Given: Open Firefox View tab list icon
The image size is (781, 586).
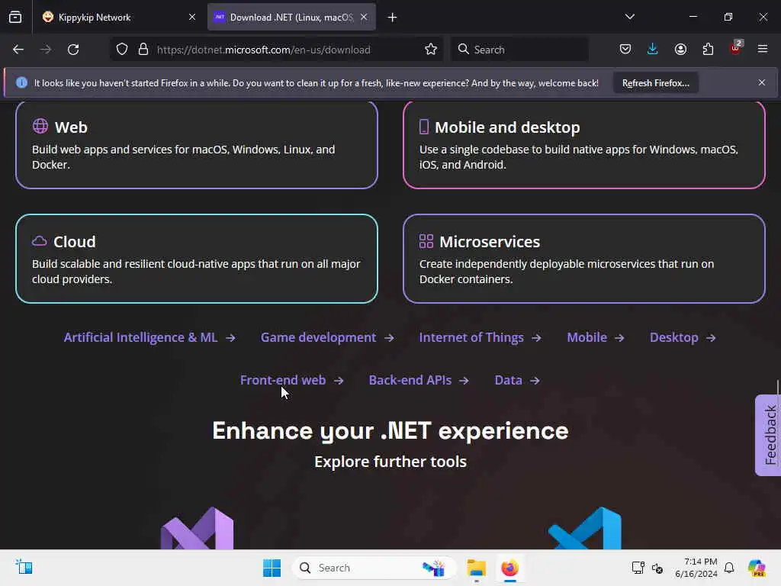Looking at the screenshot, I should pos(15,18).
